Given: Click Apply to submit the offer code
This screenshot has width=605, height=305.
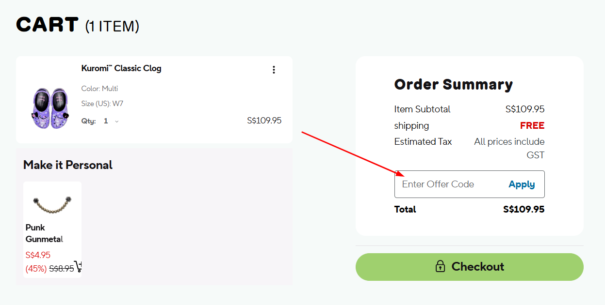Looking at the screenshot, I should pos(521,184).
